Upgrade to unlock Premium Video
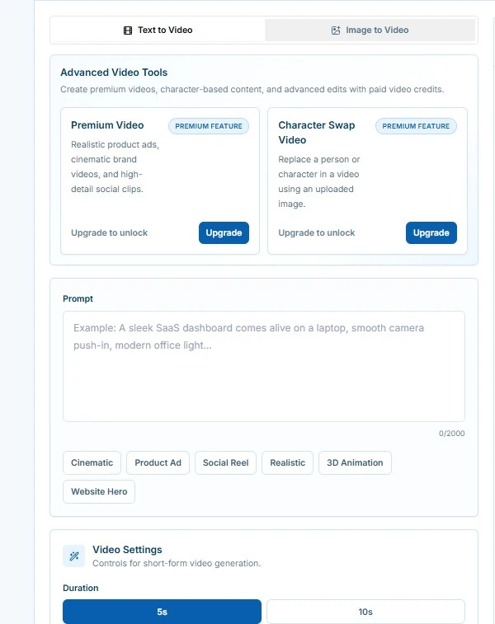Screen dimensions: 495x624 pos(224,232)
